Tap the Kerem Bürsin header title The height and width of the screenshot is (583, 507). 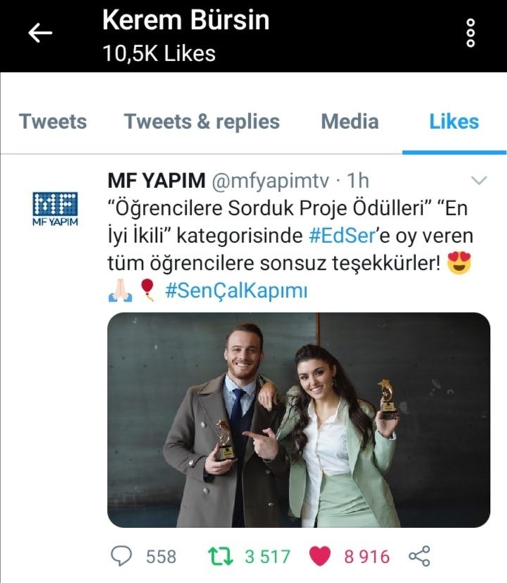(186, 20)
